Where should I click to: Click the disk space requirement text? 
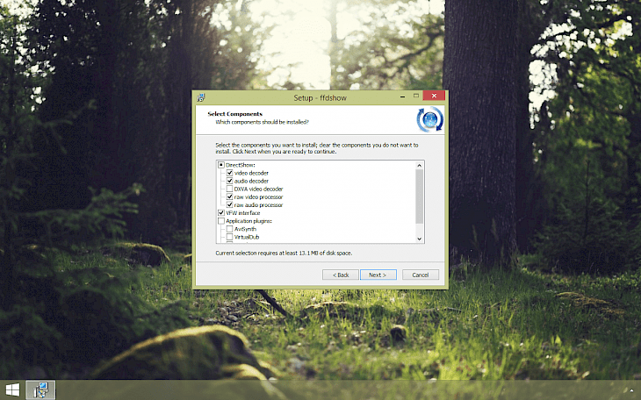point(284,254)
